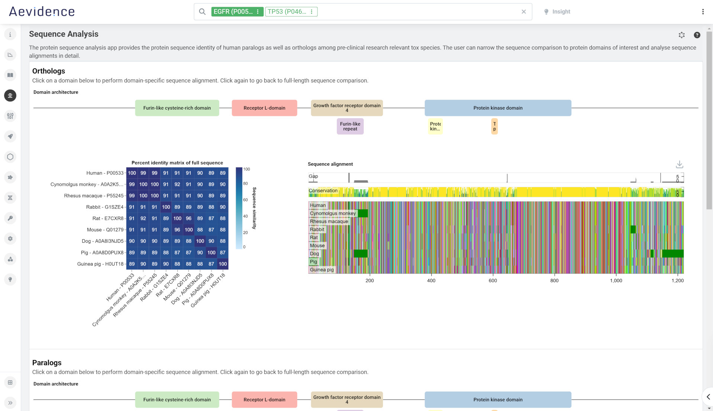Open the key icon in the sidebar
This screenshot has height=411, width=713.
click(10, 219)
